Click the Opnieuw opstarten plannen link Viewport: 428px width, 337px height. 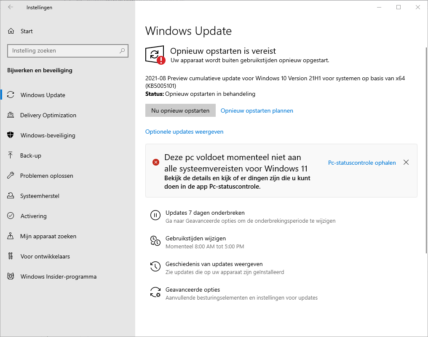257,111
